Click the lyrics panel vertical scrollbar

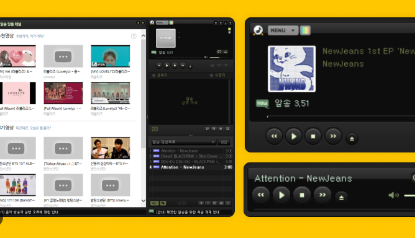[229, 102]
